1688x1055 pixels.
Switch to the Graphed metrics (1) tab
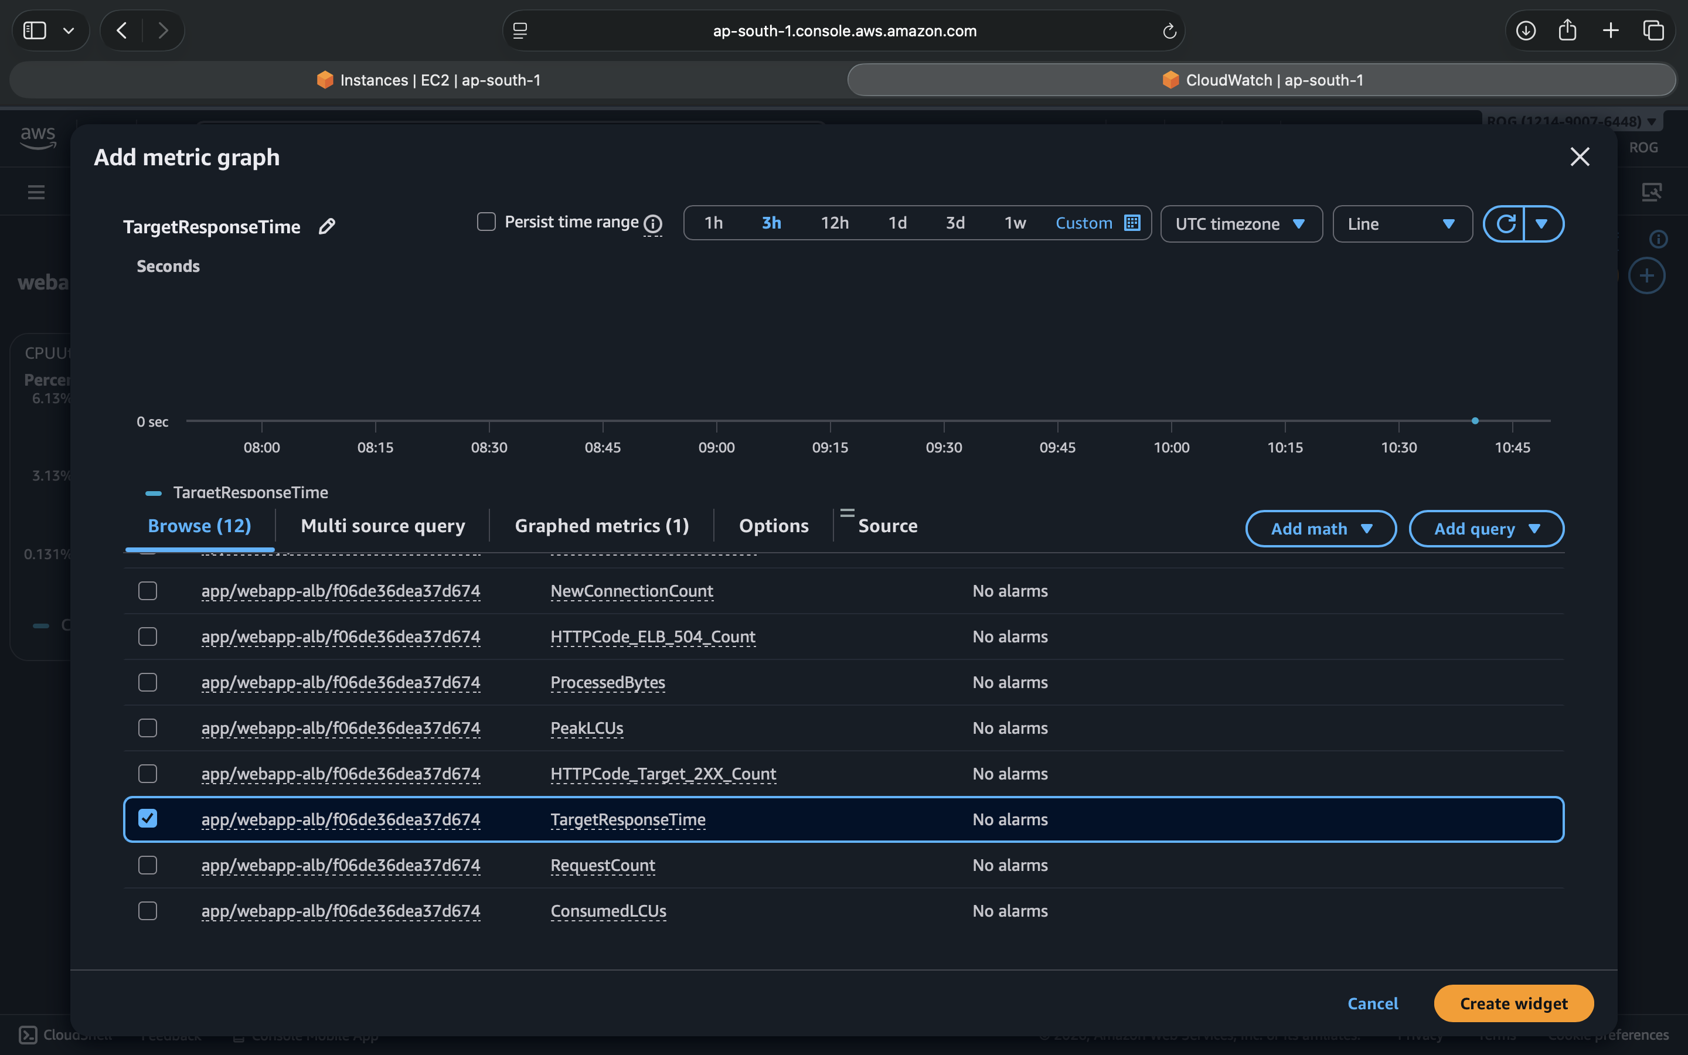[601, 525]
